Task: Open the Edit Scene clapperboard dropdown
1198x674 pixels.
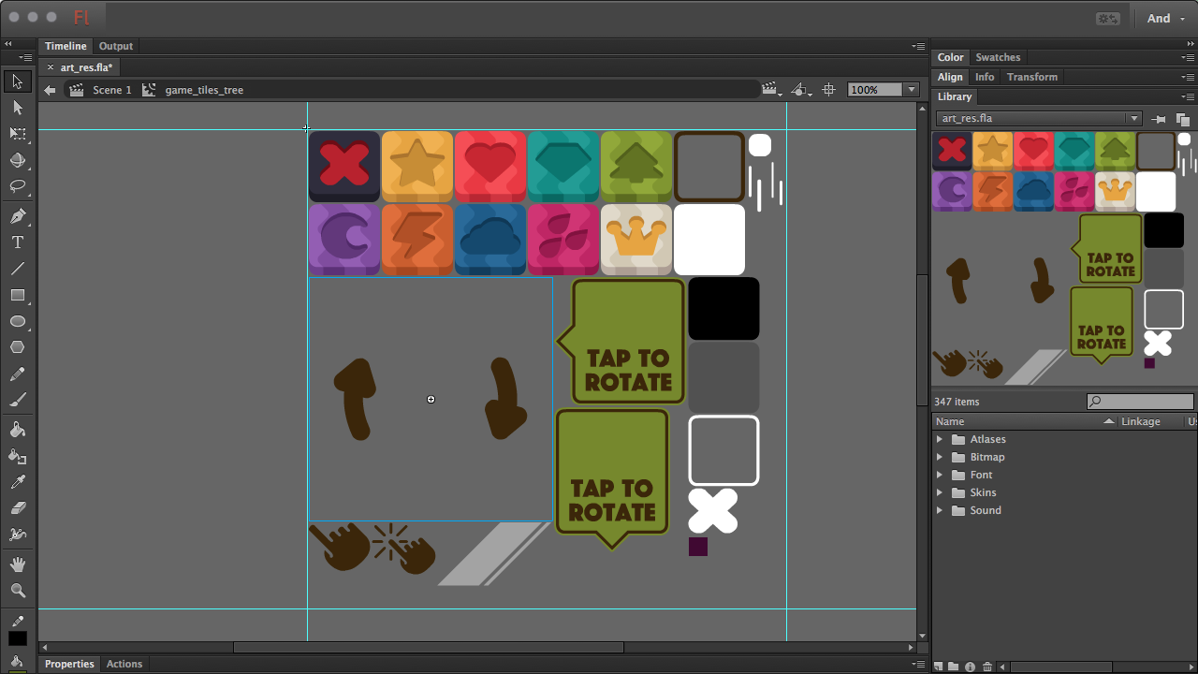Action: 771,89
